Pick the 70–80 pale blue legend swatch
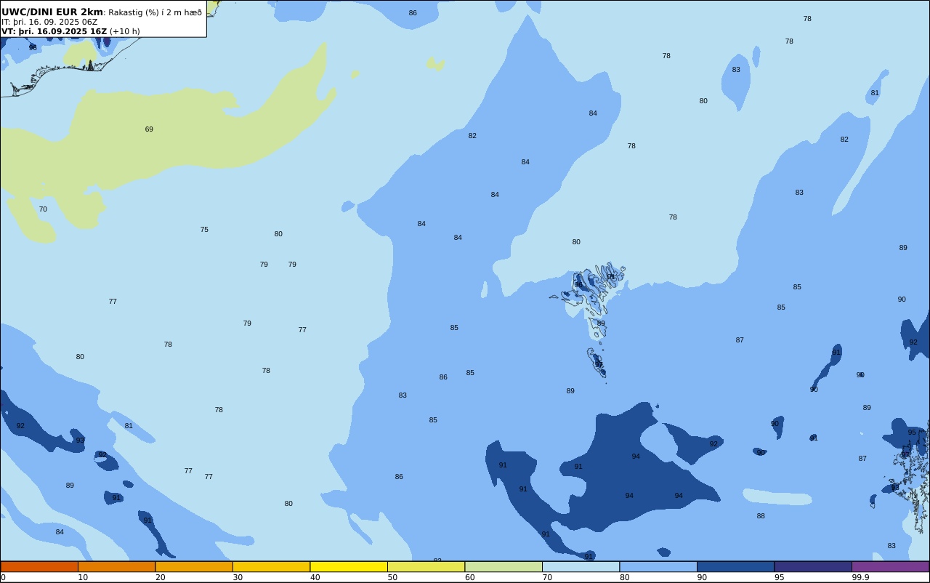The width and height of the screenshot is (930, 583). (x=581, y=566)
